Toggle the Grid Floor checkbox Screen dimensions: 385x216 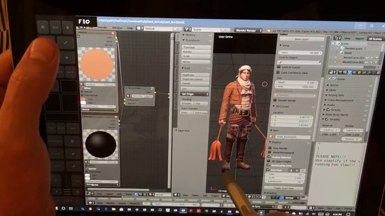click(268, 170)
